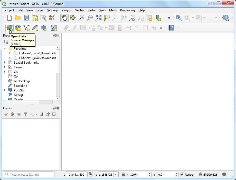Image resolution: width=236 pixels, height=180 pixels.
Task: Click New Shapefile Layer icon
Action: tap(26, 28)
